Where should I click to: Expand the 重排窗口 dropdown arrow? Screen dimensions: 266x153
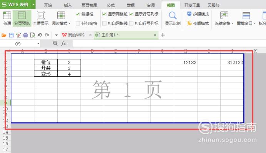(254, 23)
